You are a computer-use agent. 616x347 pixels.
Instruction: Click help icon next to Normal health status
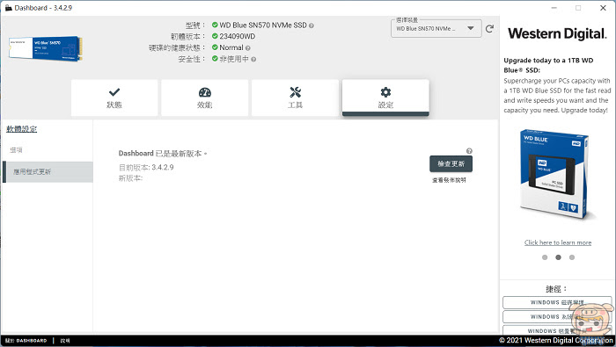247,48
